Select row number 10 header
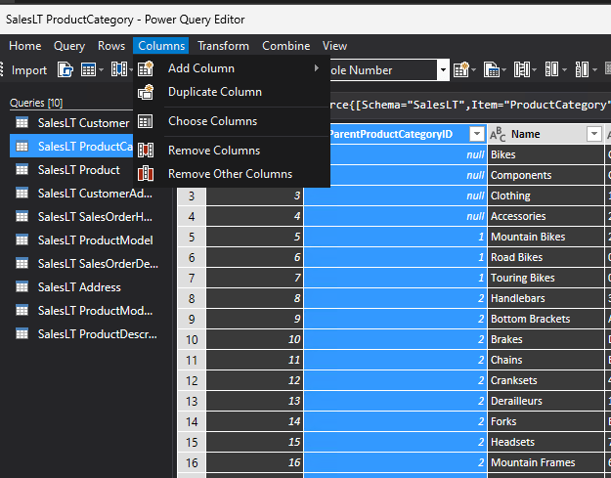The image size is (611, 478). click(192, 339)
